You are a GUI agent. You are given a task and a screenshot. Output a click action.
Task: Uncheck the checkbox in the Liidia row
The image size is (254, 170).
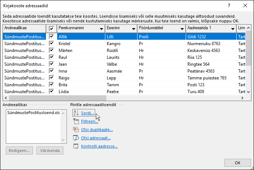(x=51, y=91)
